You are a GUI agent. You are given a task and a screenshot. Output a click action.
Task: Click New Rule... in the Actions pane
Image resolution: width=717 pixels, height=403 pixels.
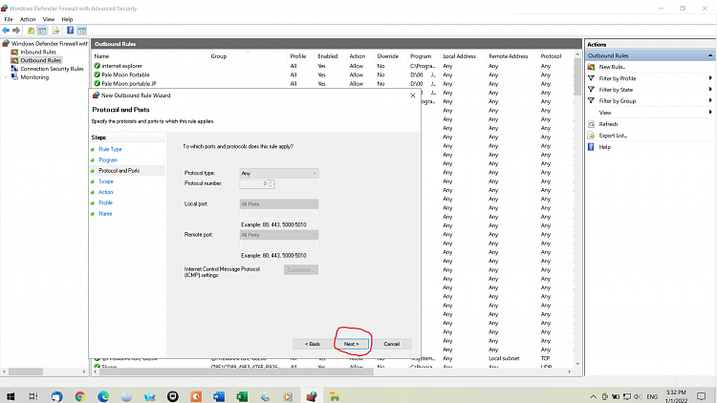(612, 67)
